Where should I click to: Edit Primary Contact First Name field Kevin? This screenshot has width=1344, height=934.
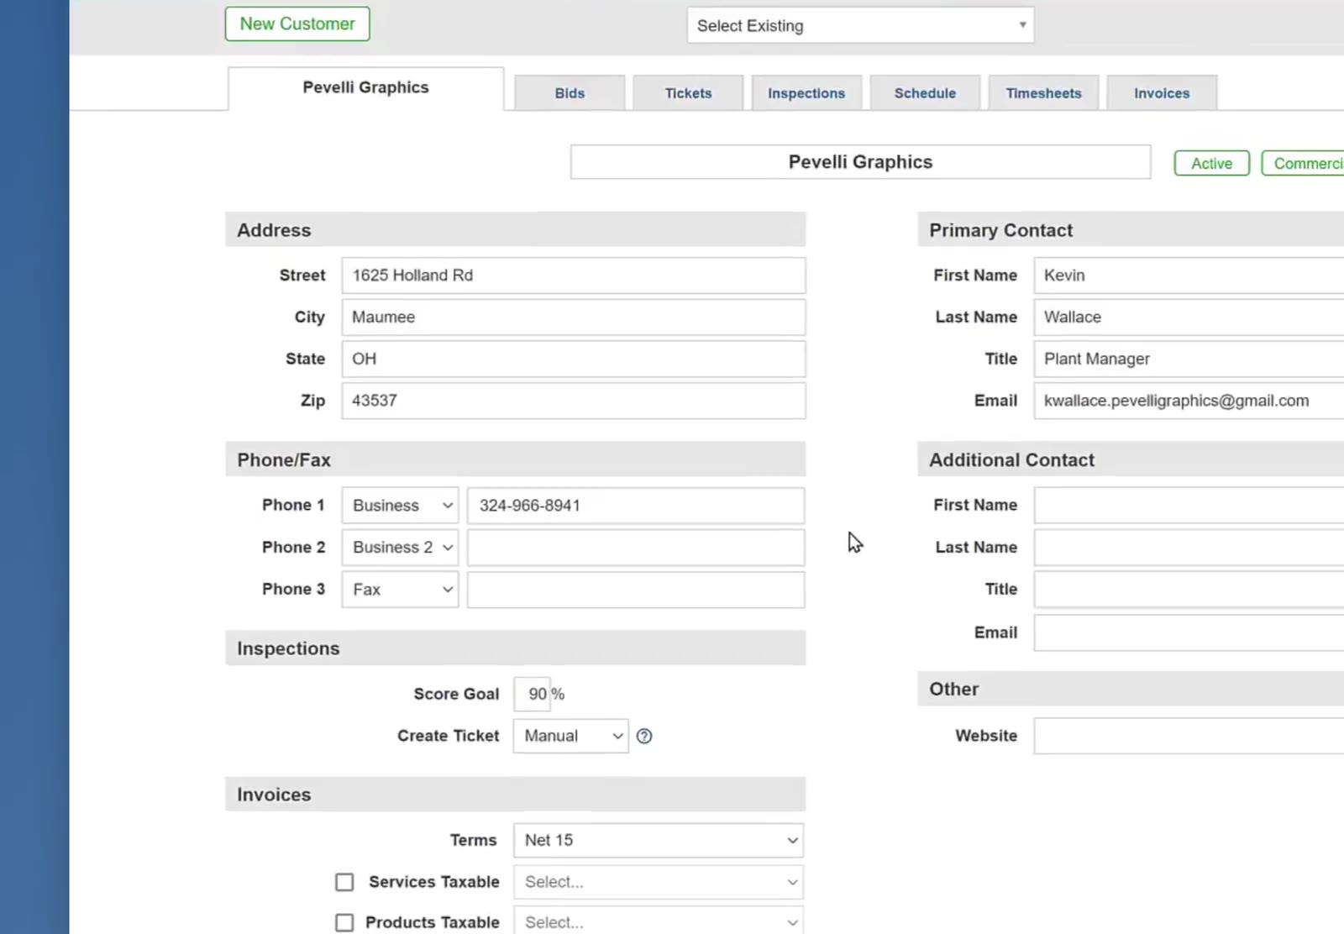(1189, 275)
